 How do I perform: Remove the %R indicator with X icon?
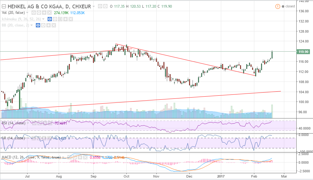point(49,138)
